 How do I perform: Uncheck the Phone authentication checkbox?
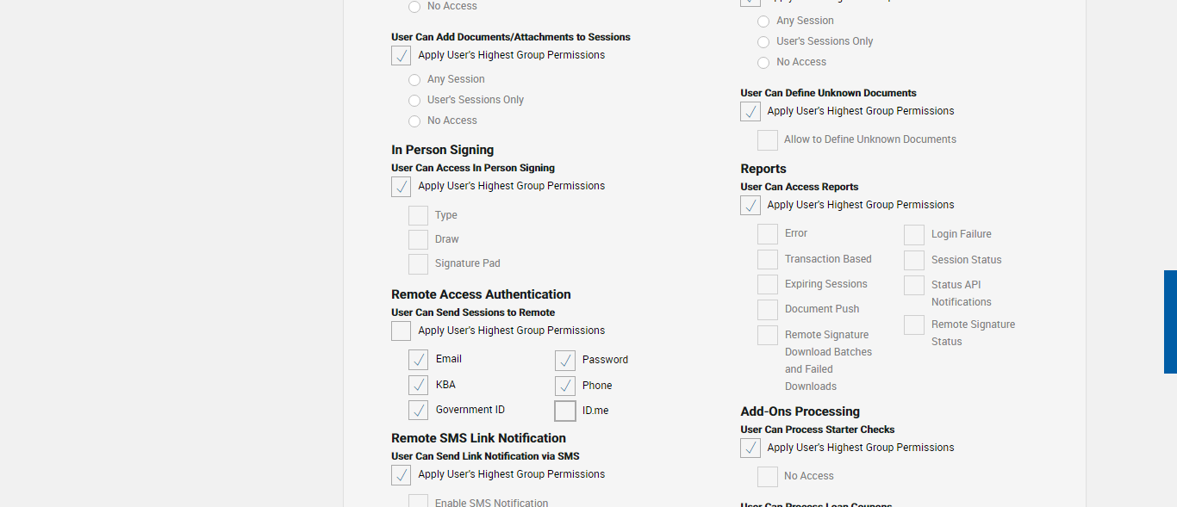point(565,386)
